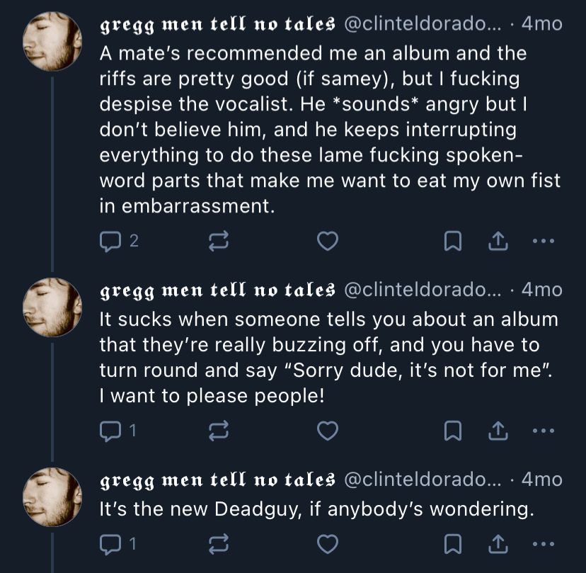This screenshot has width=586, height=573.
Task: Open the display name on the first post
Action: pos(217,24)
